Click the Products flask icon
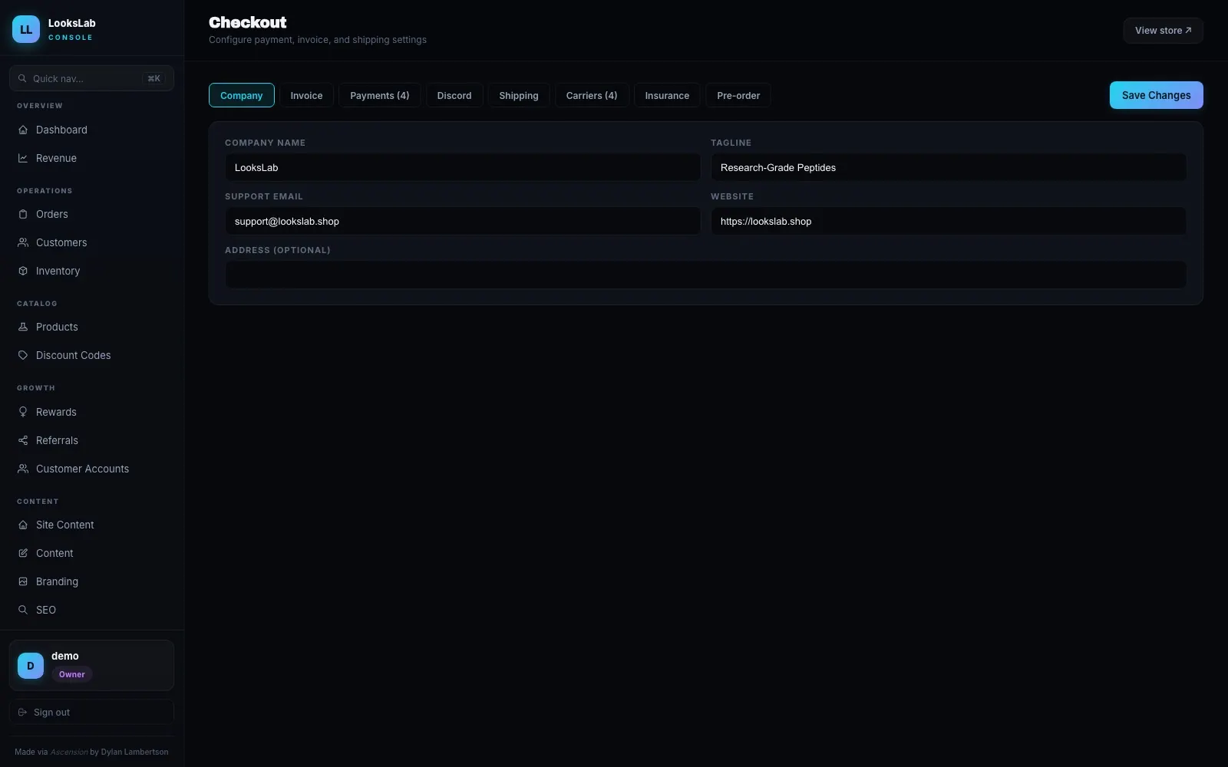The image size is (1228, 767). click(x=23, y=328)
